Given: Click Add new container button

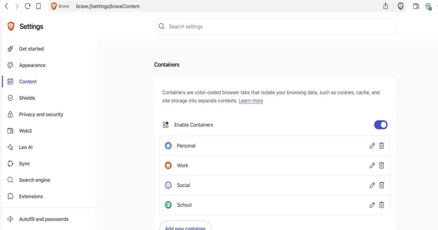Looking at the screenshot, I should (185, 226).
